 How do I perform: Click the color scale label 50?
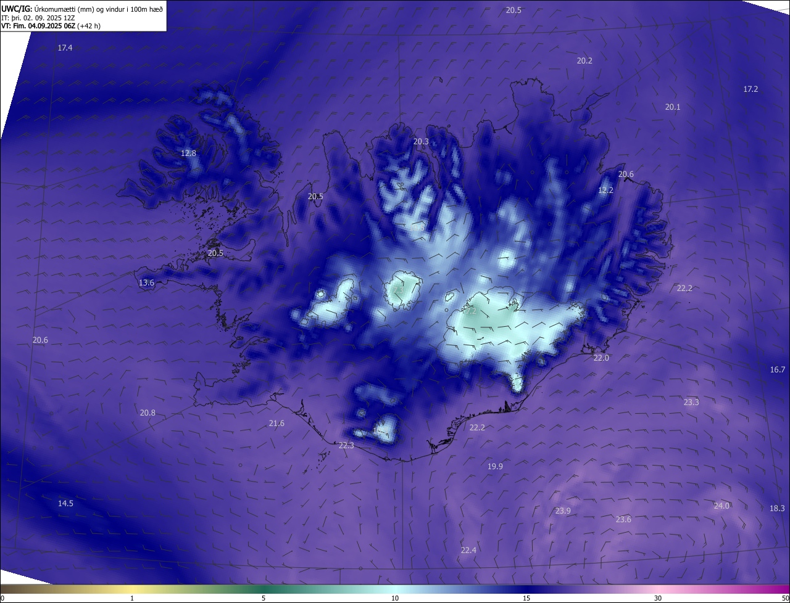tap(785, 598)
